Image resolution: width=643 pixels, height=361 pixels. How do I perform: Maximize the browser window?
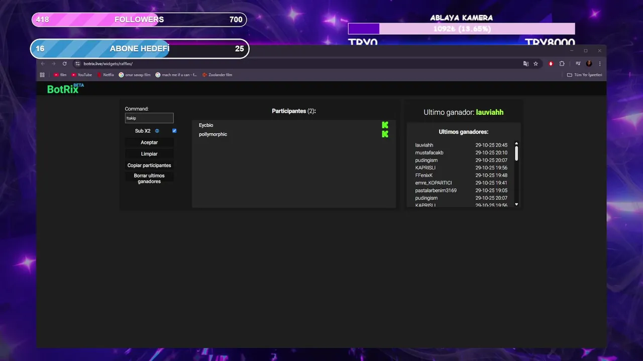point(586,51)
